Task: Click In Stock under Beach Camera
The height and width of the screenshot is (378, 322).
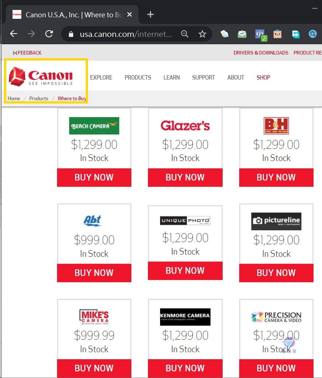Action: click(x=94, y=158)
